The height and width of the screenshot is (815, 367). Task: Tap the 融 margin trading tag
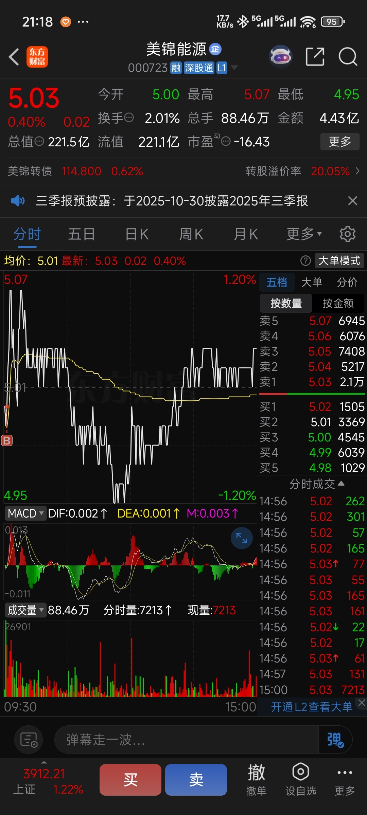point(176,68)
